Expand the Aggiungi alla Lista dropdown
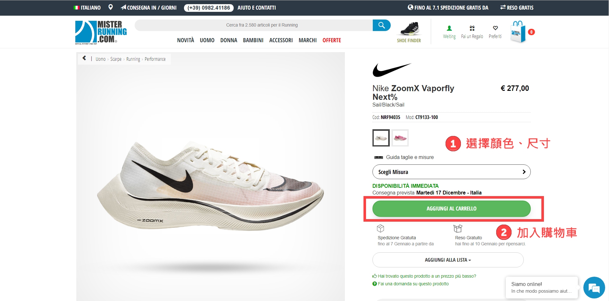 click(448, 260)
